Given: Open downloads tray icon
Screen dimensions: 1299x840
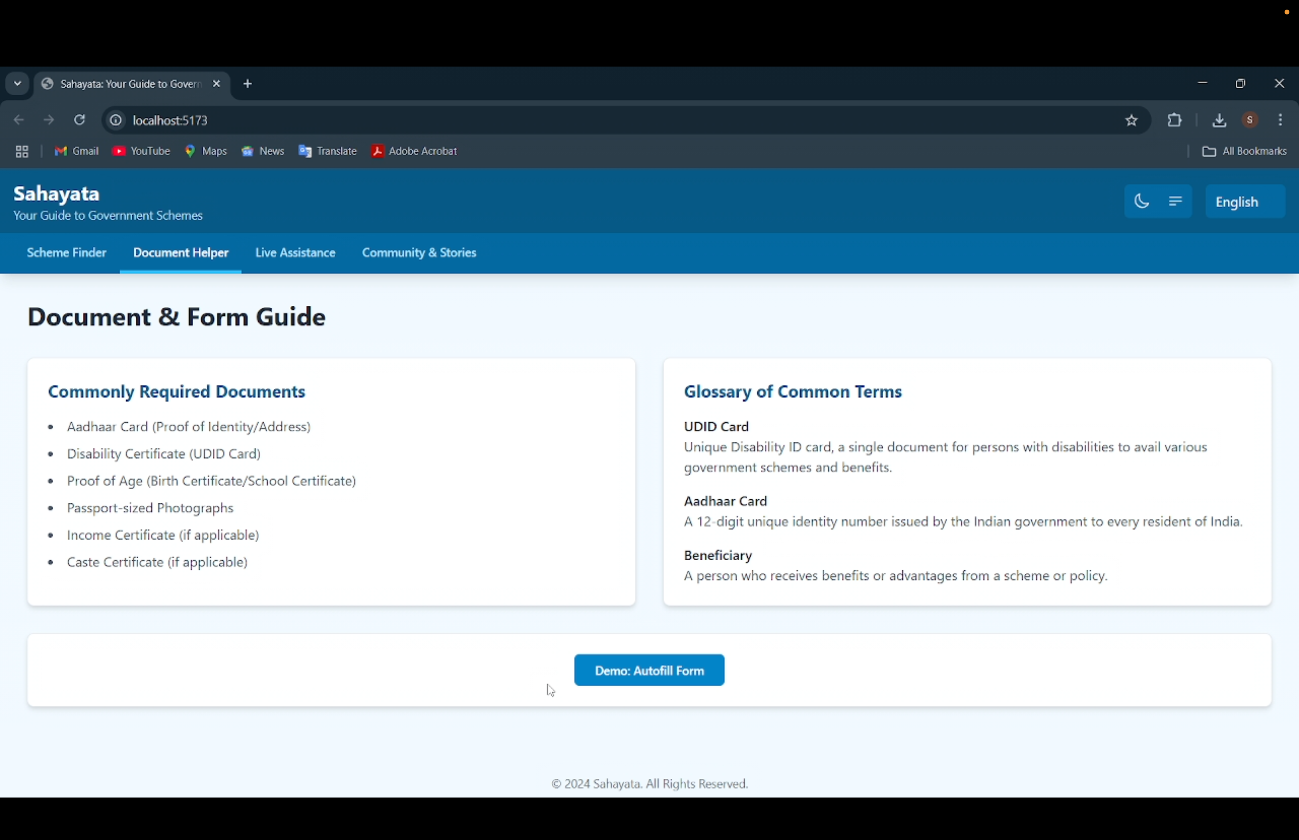Looking at the screenshot, I should click(x=1219, y=121).
